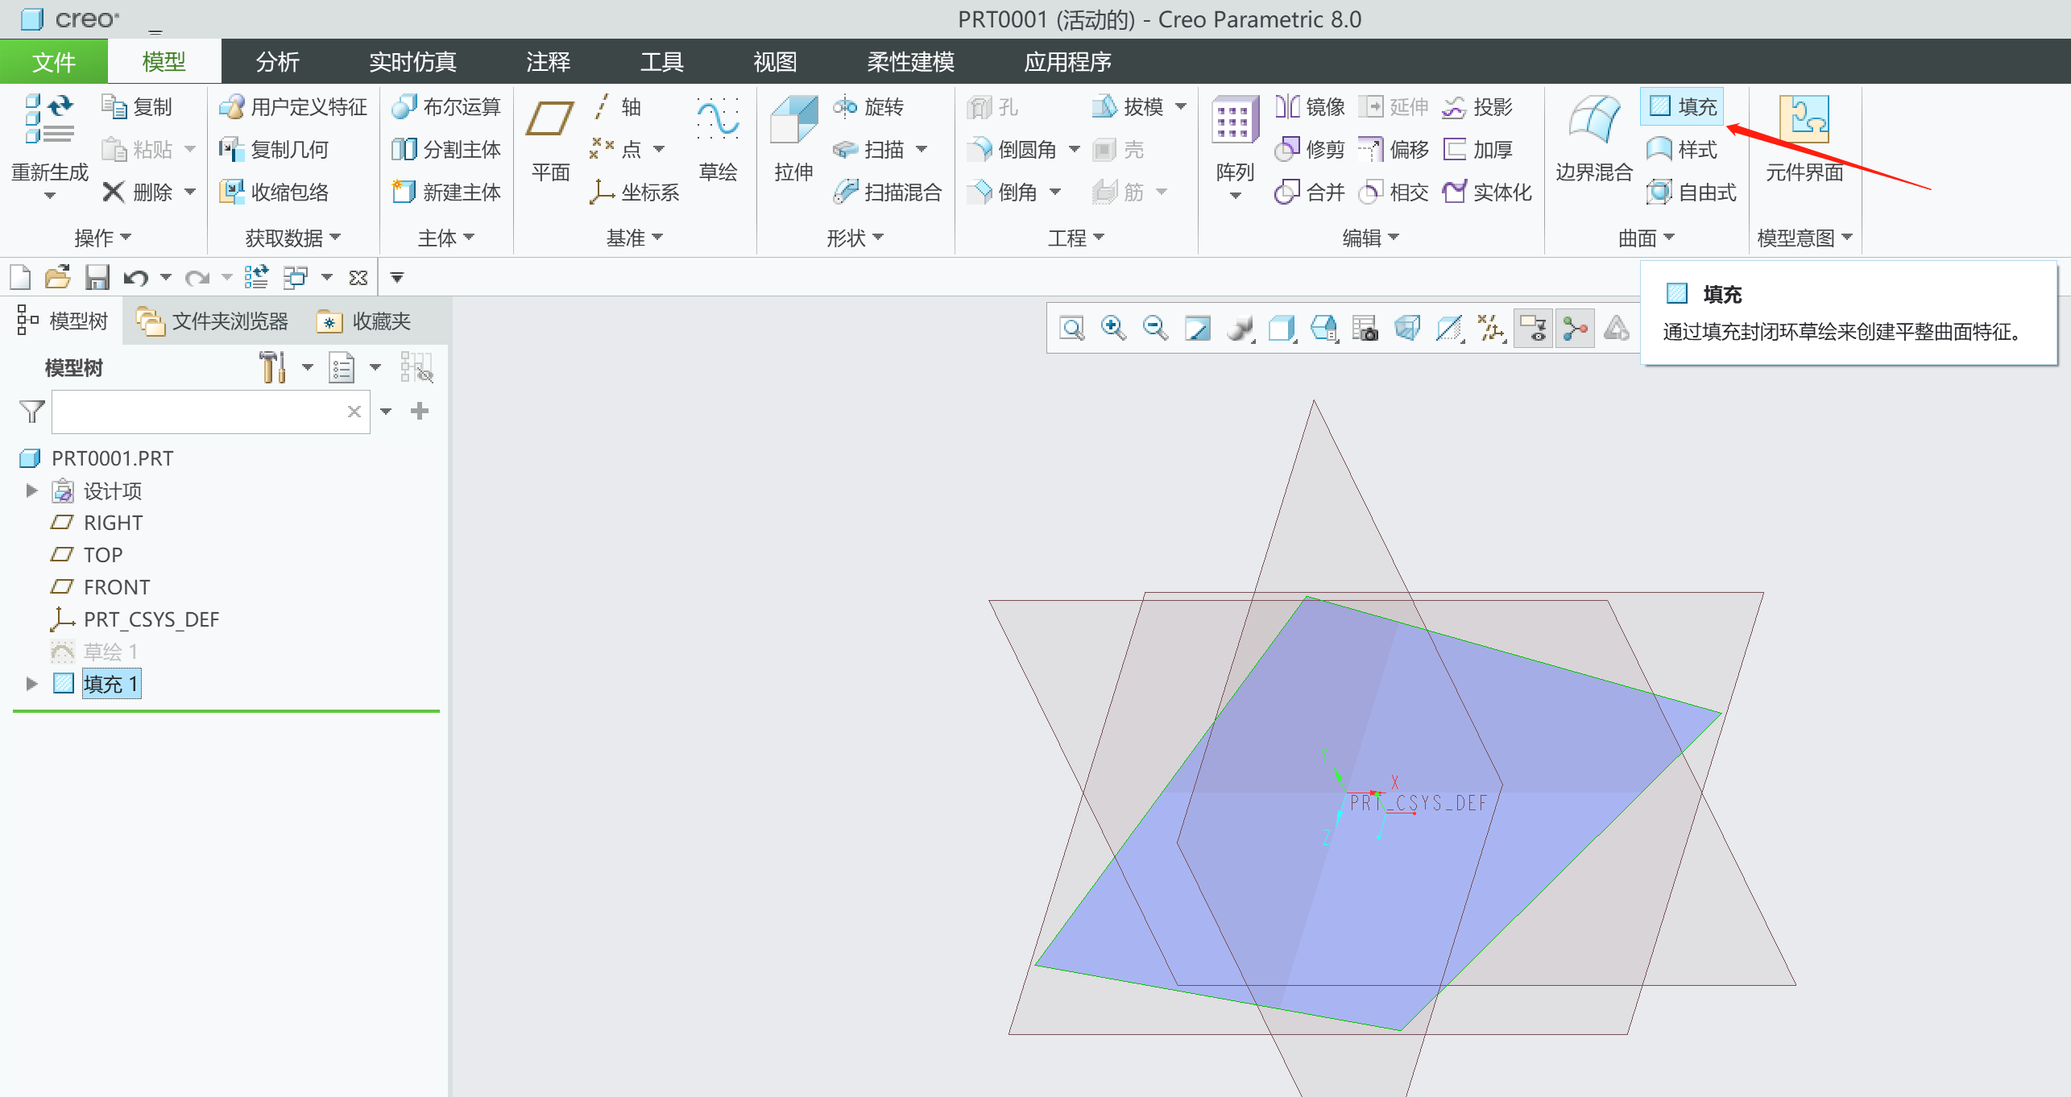Click the 分割主体 button
2071x1097 pixels.
[x=446, y=150]
